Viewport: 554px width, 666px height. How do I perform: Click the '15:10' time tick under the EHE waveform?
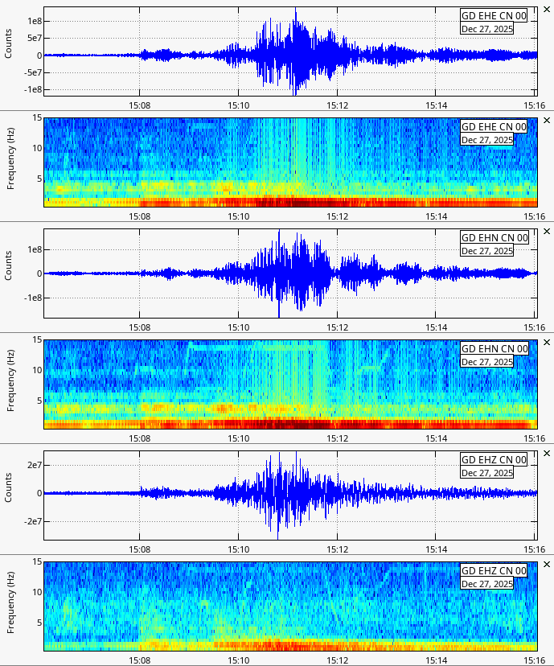(x=239, y=105)
